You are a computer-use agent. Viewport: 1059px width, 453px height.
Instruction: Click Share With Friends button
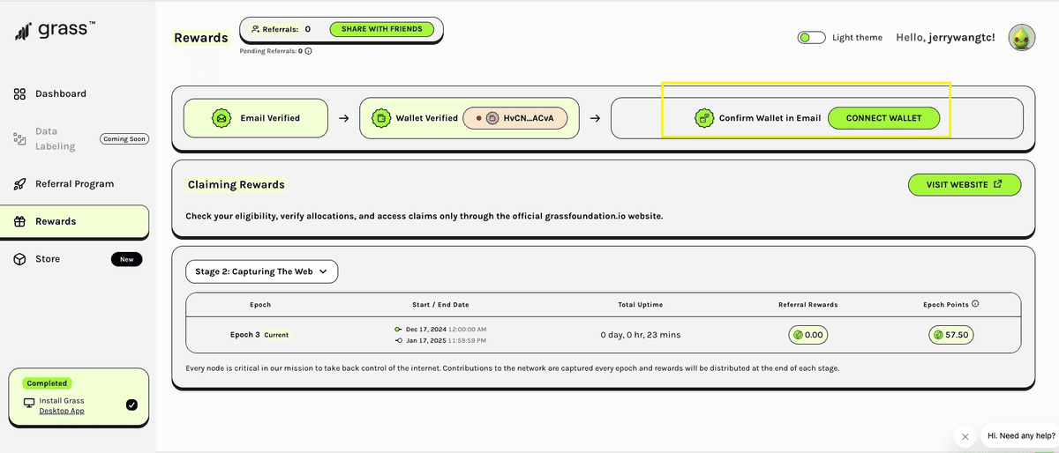pos(382,29)
